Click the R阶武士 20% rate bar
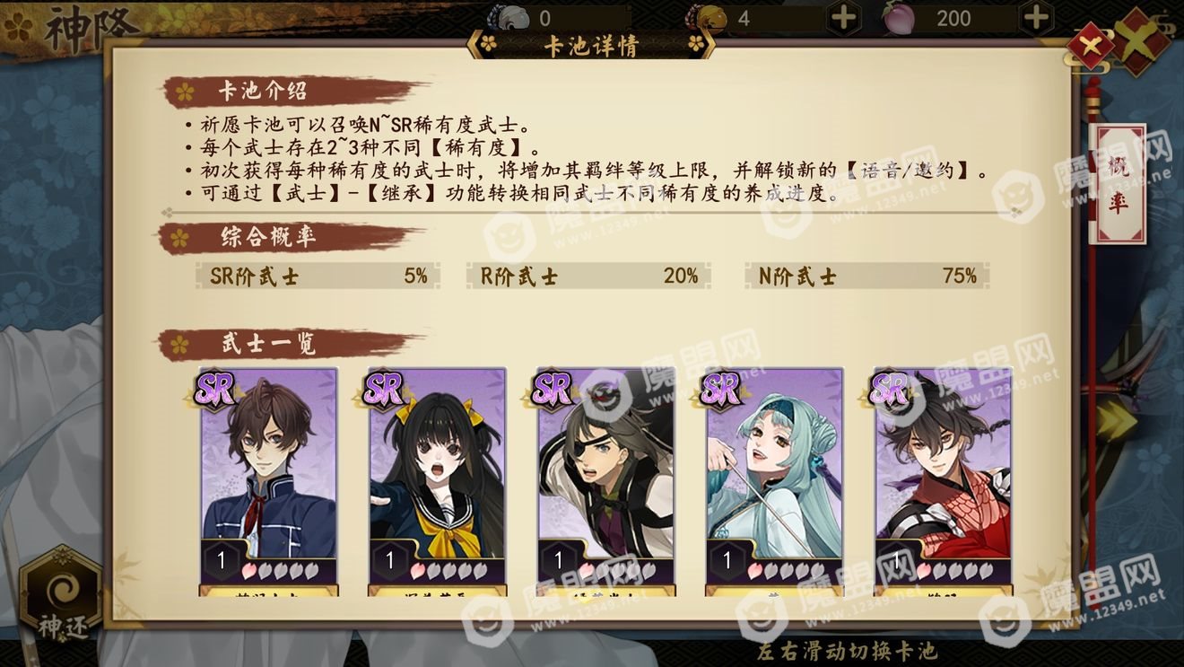1184x667 pixels. 588,276
